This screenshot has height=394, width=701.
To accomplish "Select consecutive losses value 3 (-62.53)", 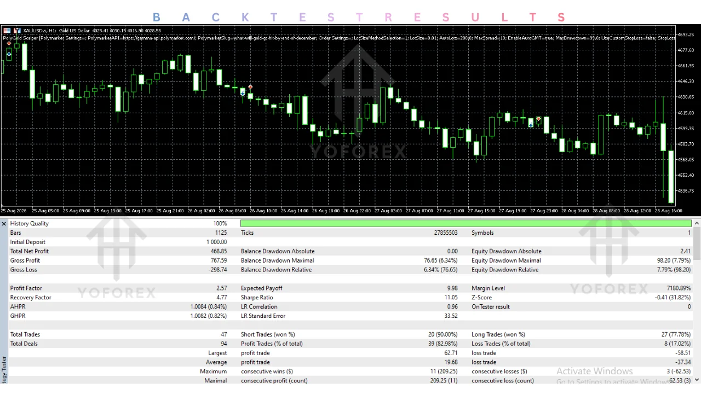I will pos(679,372).
